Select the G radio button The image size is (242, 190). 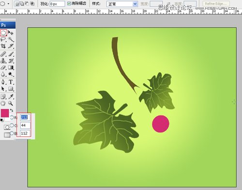pos(12,125)
